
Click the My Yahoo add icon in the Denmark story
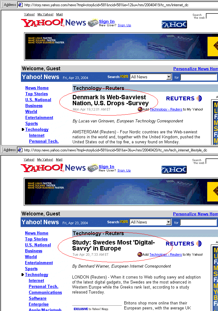click(140, 109)
